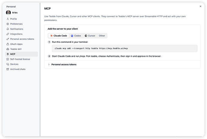Click the Cursor cube logo

86,36
